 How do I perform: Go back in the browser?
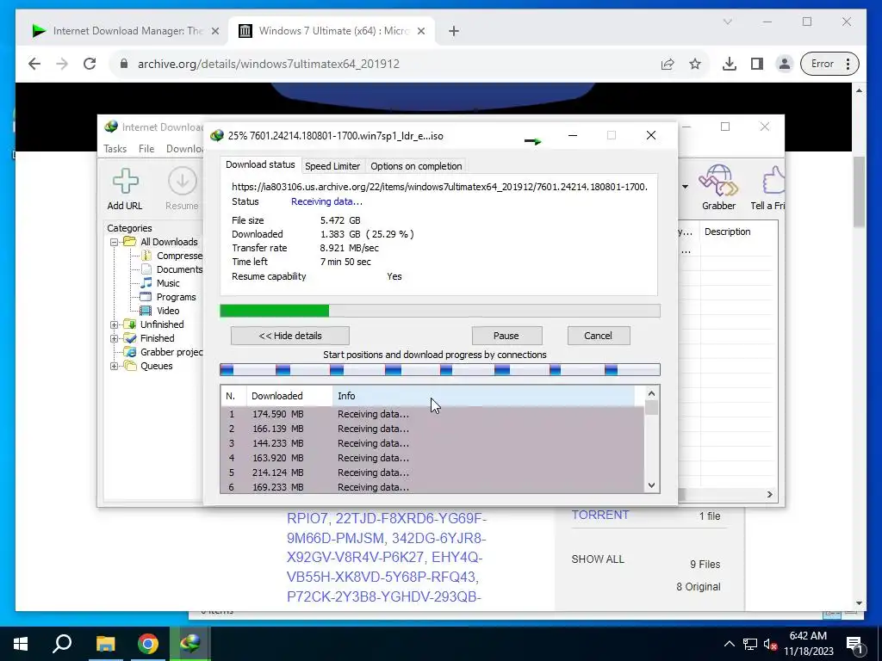[x=34, y=64]
